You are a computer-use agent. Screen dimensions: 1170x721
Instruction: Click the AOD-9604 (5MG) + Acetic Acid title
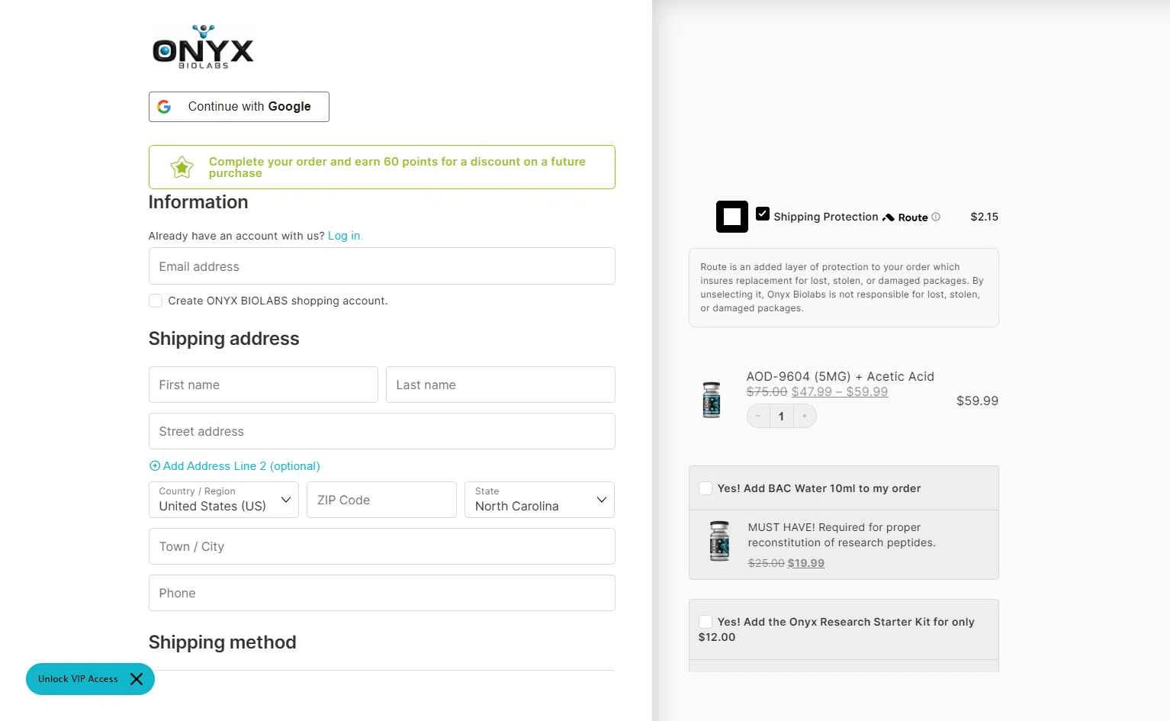(x=840, y=376)
